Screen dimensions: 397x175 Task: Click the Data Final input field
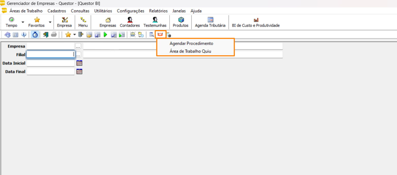point(50,72)
